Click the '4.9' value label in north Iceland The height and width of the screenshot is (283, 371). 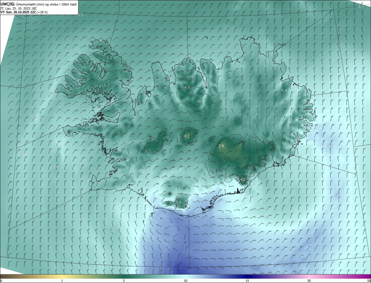[x=187, y=87]
